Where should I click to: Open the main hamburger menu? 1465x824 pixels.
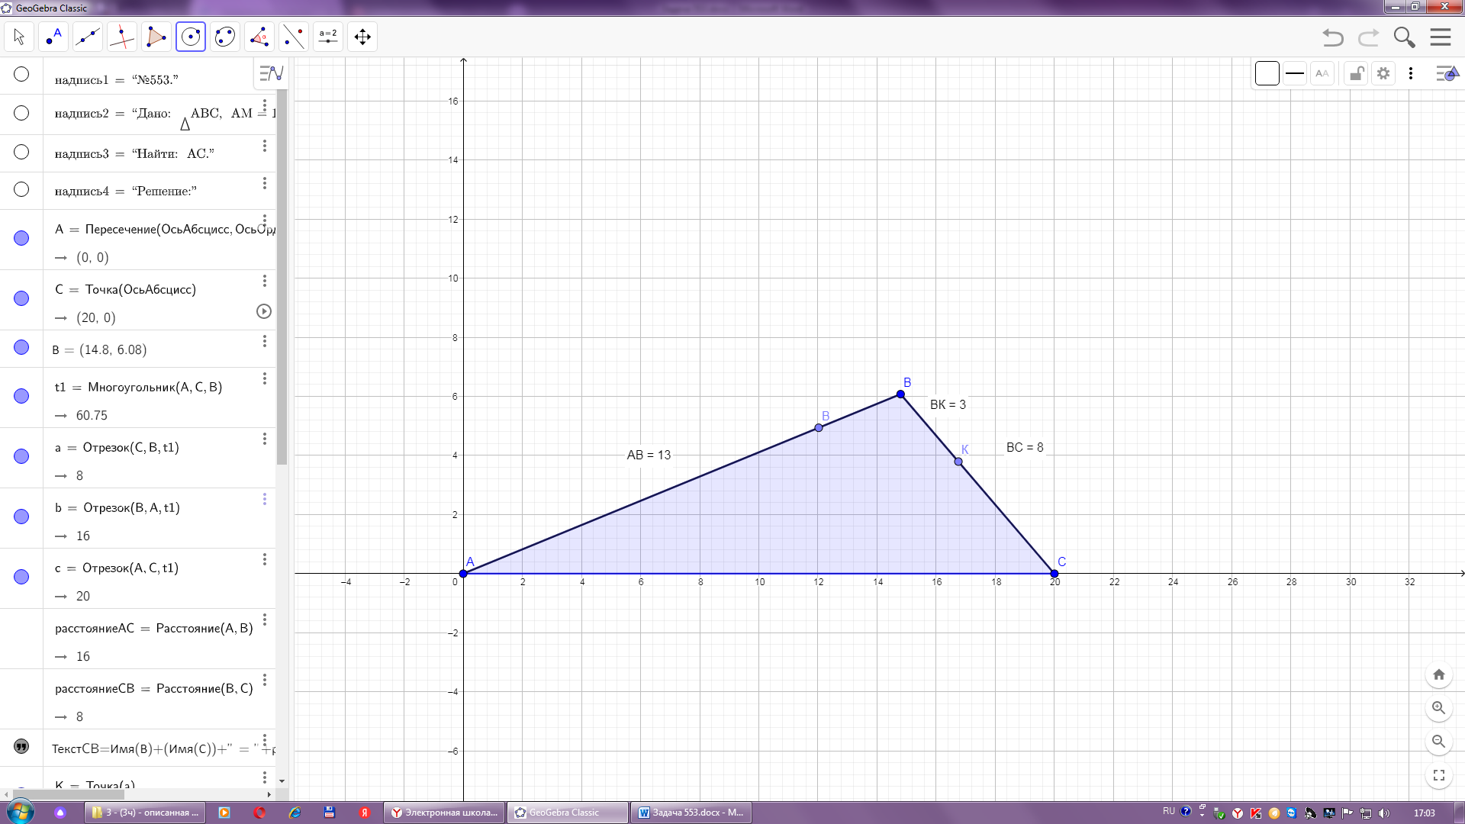pyautogui.click(x=1441, y=37)
